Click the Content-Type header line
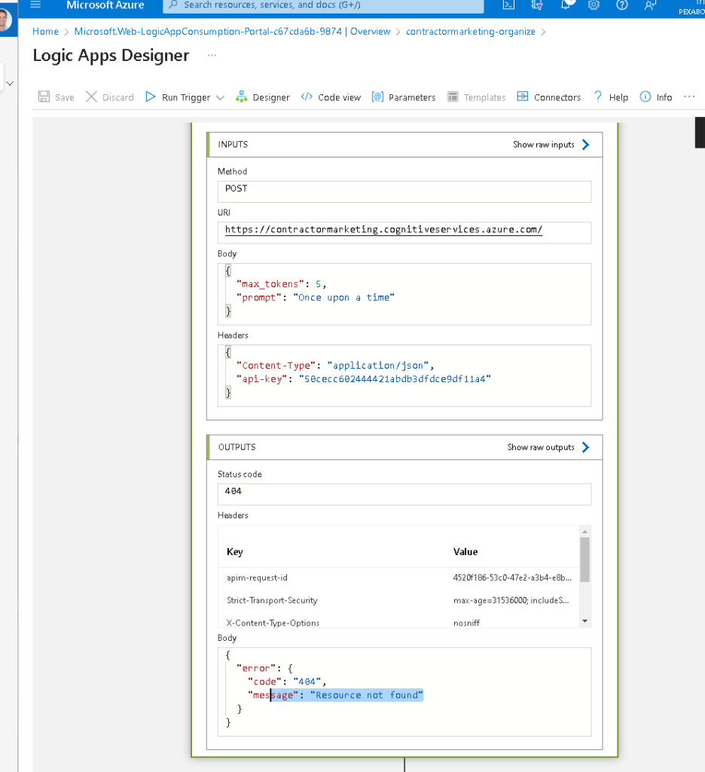 pyautogui.click(x=335, y=366)
